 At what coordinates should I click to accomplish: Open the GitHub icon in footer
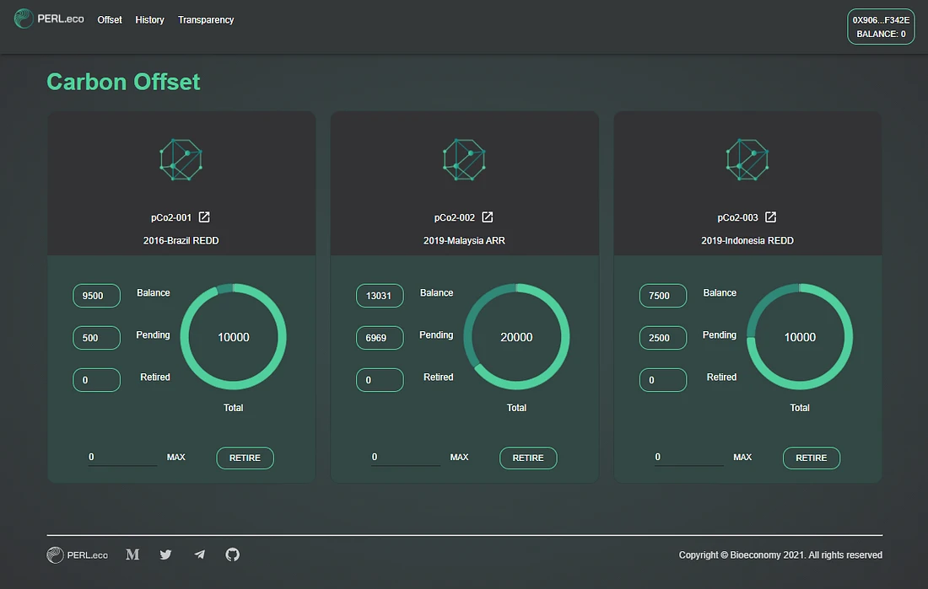(x=233, y=554)
